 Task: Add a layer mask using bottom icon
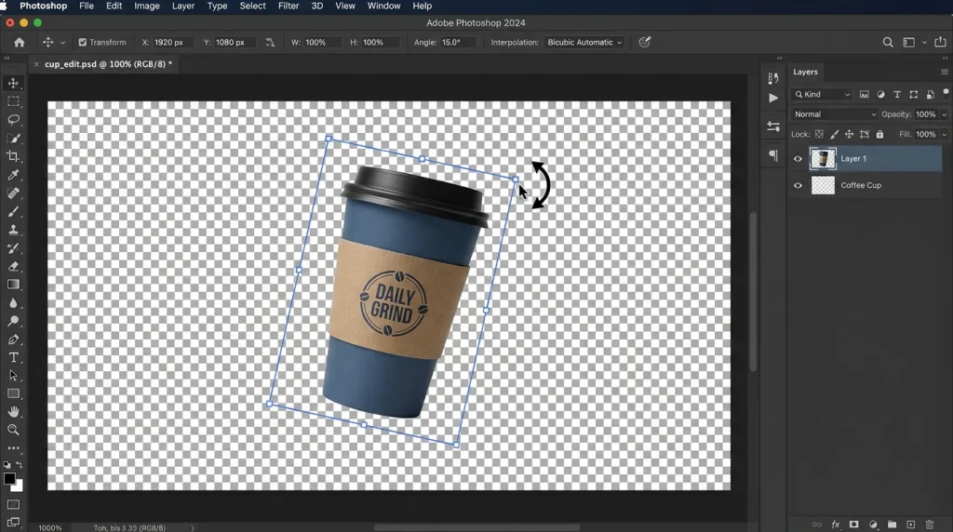[854, 525]
